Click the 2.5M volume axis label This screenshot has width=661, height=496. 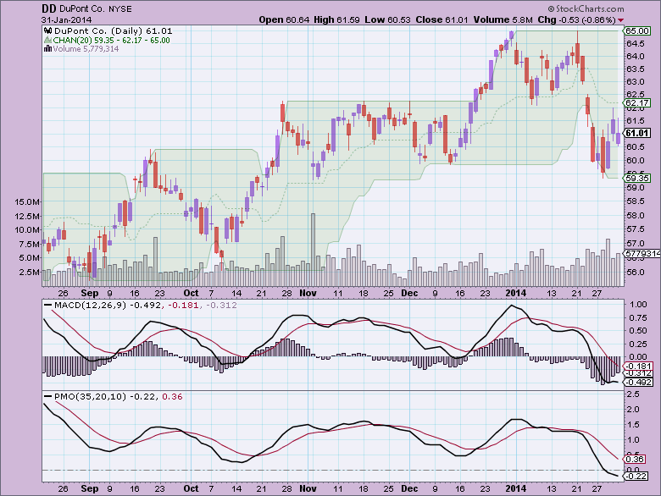[29, 273]
